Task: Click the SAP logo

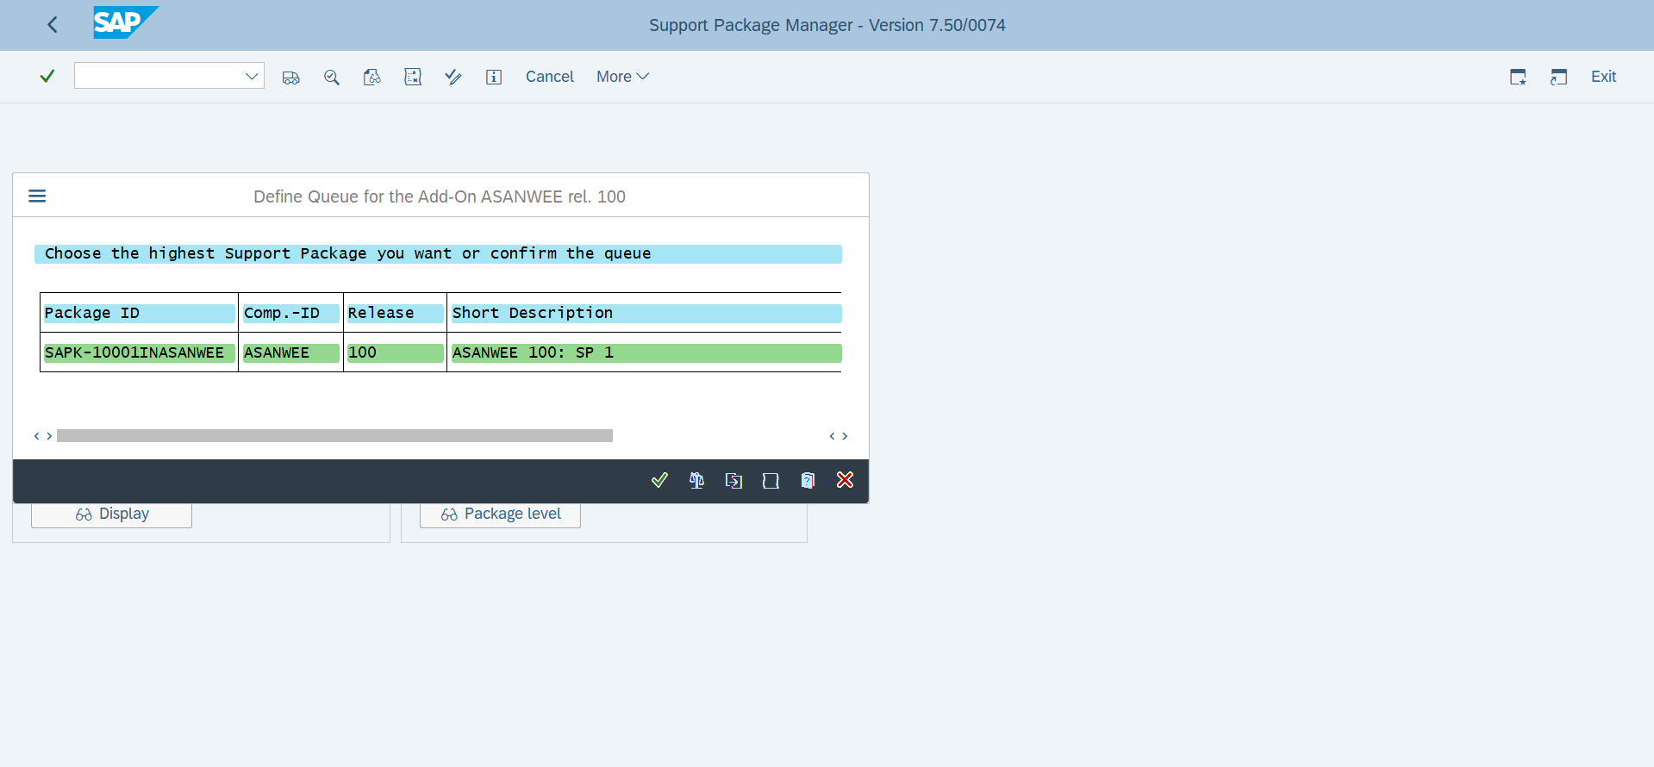Action: coord(126,22)
